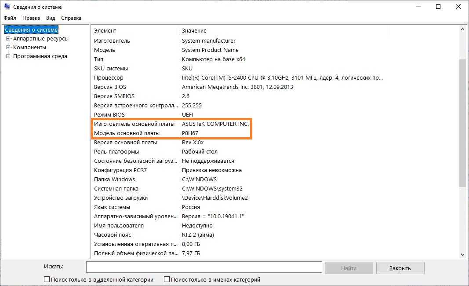The height and width of the screenshot is (286, 469).
Task: Expand the Аппаратные ресурсы tree node
Action: (x=8, y=39)
